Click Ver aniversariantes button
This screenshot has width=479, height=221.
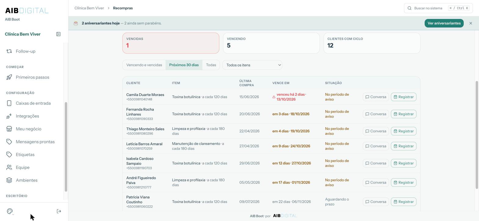pos(444,23)
